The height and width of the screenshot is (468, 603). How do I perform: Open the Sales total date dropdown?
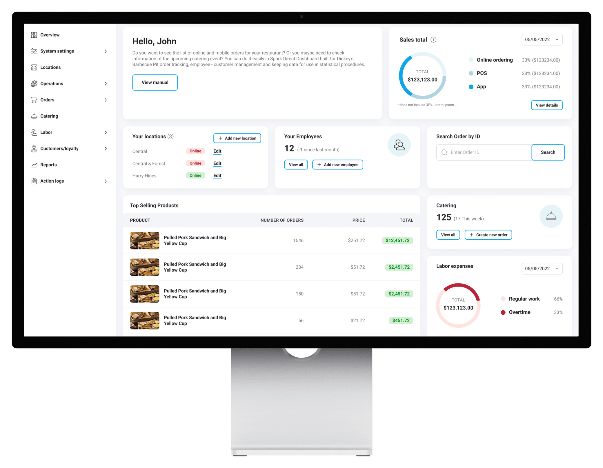pos(542,40)
